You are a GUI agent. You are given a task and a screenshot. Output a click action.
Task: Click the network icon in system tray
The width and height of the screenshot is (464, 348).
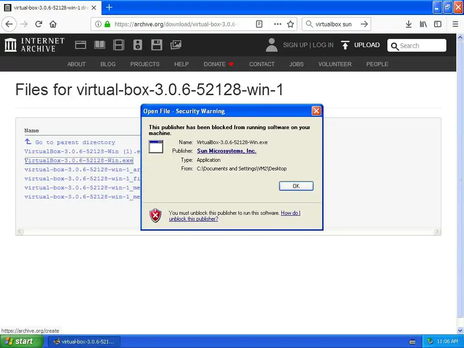tap(430, 342)
